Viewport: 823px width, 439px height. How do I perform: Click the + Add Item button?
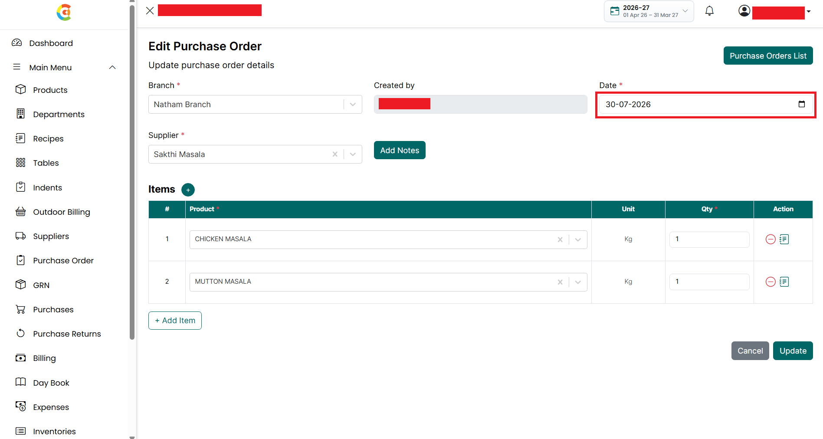(175, 321)
